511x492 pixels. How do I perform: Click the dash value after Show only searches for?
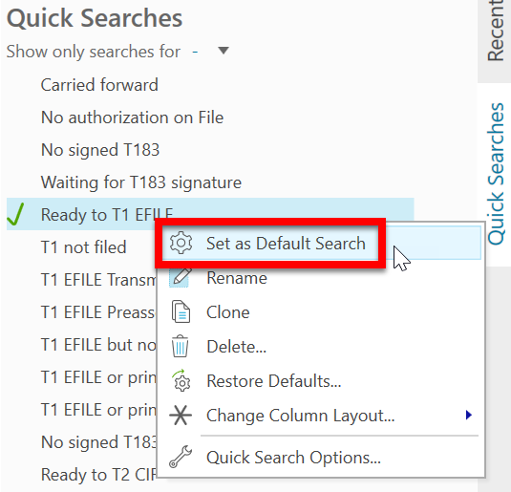[x=195, y=52]
